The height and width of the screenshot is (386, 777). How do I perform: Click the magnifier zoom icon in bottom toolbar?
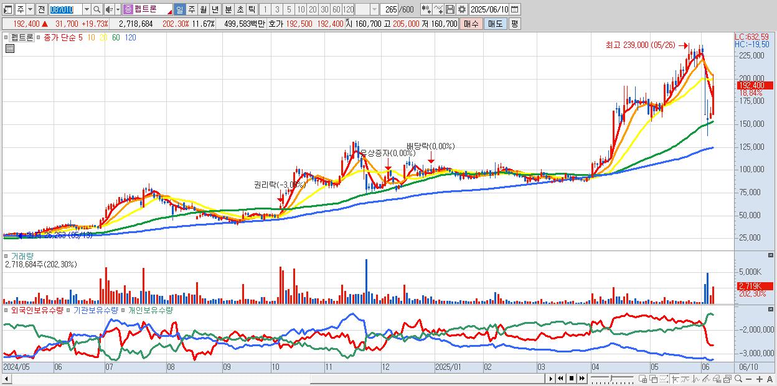click(x=738, y=379)
